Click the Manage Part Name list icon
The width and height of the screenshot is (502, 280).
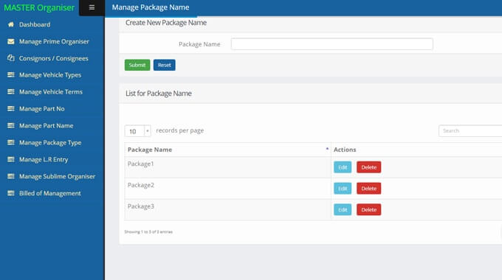[11, 125]
